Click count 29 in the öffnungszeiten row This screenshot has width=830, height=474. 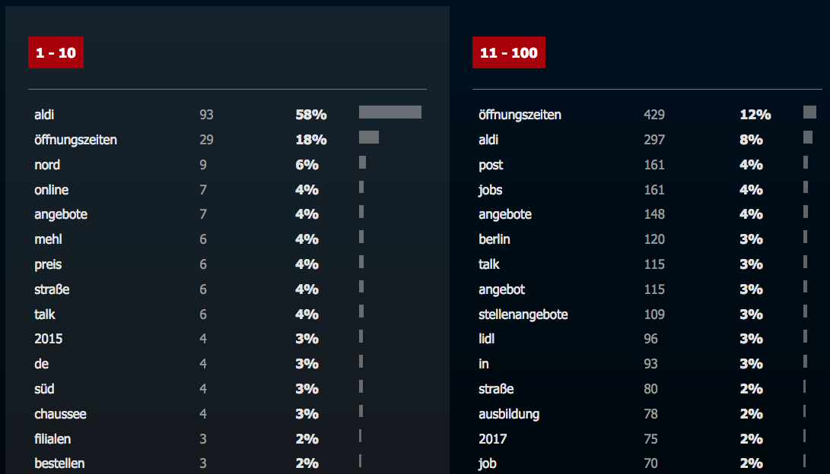206,140
